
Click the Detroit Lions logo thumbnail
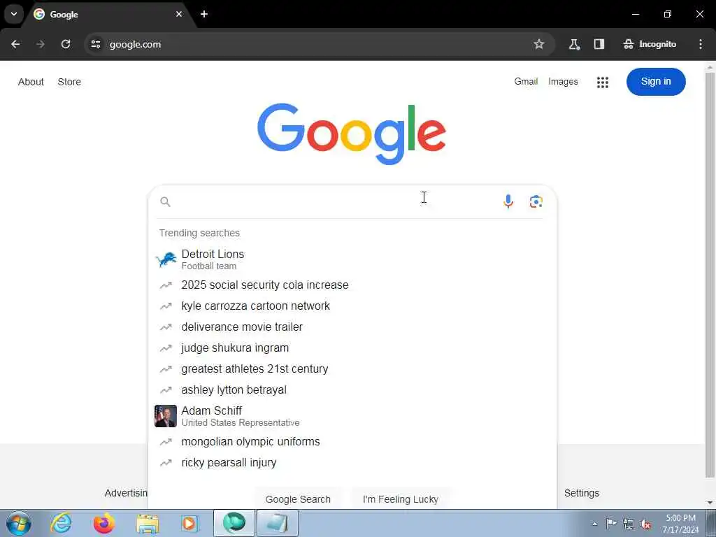click(166, 259)
